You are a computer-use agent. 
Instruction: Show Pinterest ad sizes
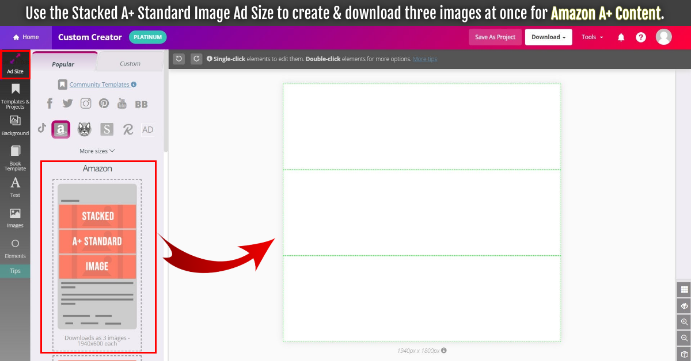[104, 103]
